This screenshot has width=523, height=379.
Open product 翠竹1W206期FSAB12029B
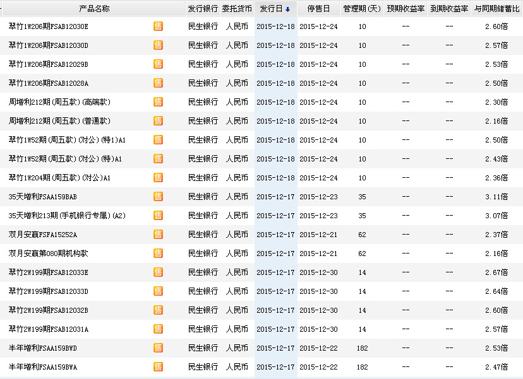49,64
